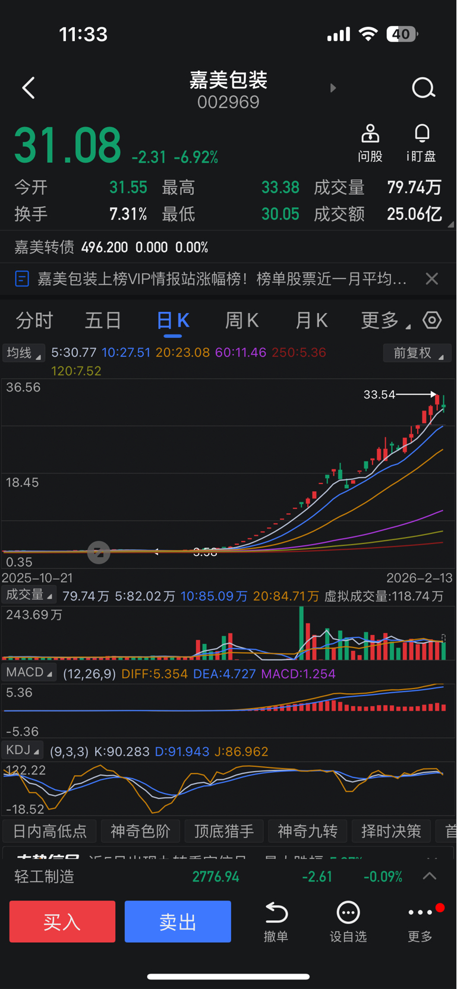The height and width of the screenshot is (989, 457).
Task: Open the 前复权 adjustment dropdown
Action: [x=417, y=353]
